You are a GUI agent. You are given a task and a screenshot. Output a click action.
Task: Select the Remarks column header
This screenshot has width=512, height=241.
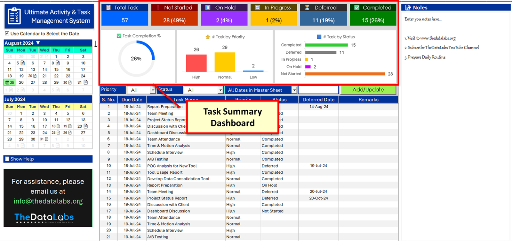[x=368, y=100]
